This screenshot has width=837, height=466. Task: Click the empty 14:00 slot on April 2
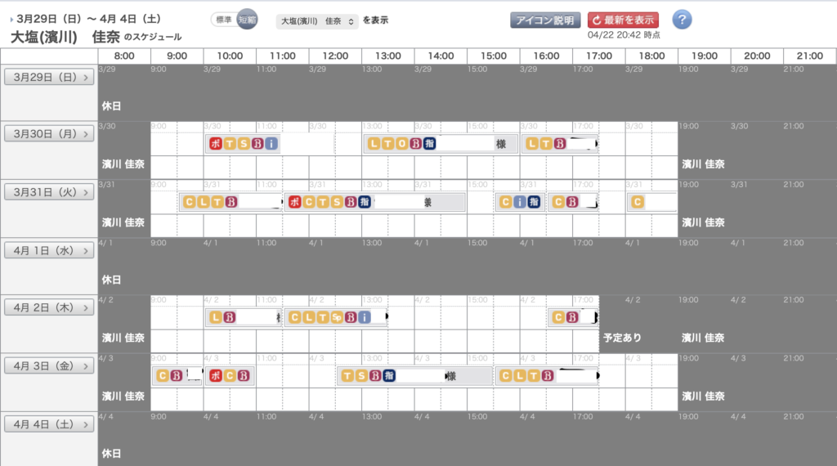pyautogui.click(x=441, y=317)
